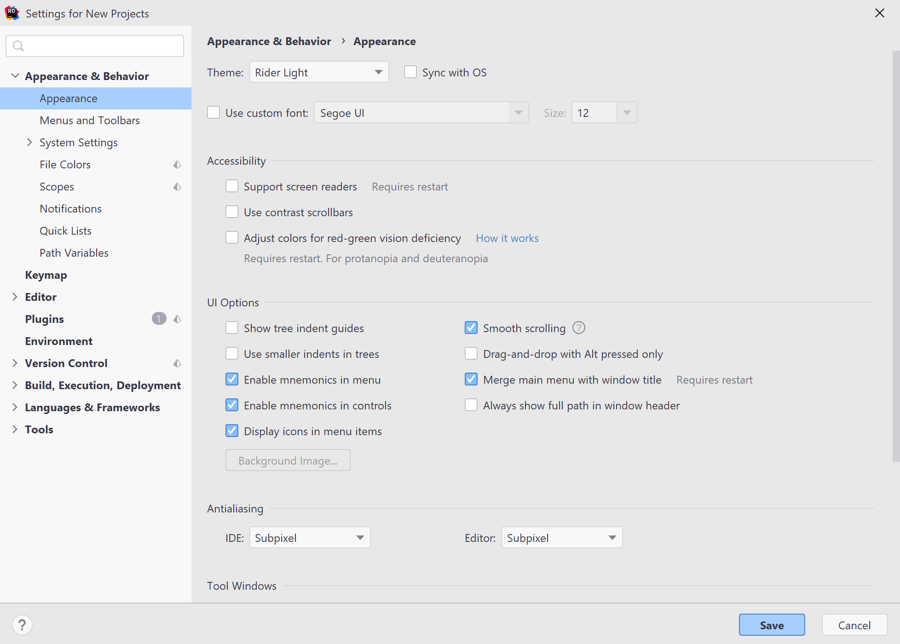Open the Theme dropdown
The height and width of the screenshot is (644, 900).
pos(319,72)
